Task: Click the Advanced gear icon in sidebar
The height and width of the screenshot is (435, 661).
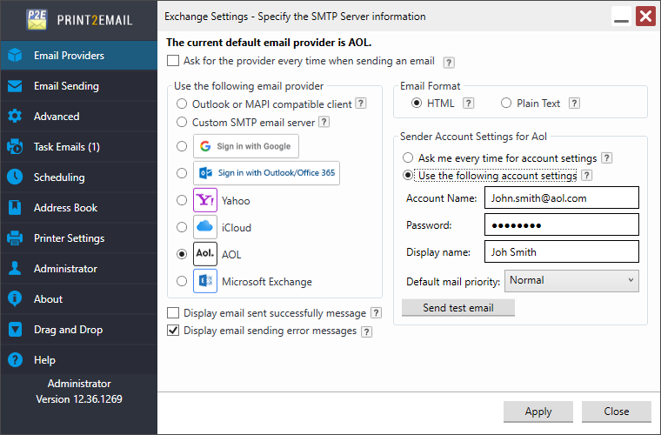Action: (15, 117)
